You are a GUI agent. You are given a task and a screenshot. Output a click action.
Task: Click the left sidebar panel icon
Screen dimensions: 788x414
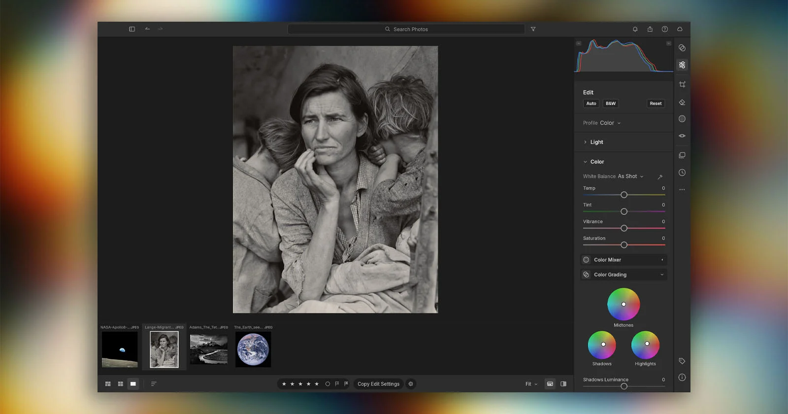tap(132, 29)
